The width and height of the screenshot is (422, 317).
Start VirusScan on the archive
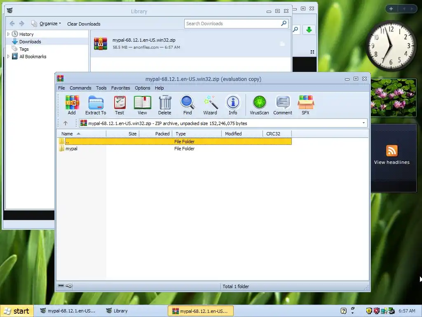259,105
